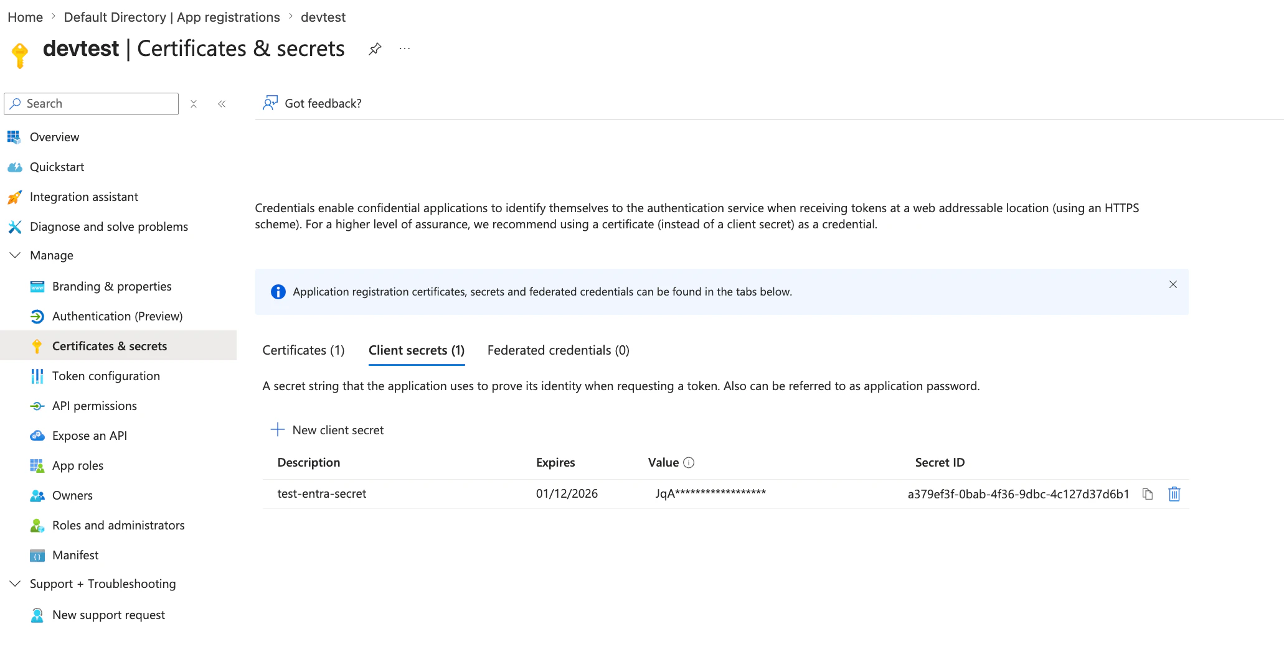Click API permissions icon

37,406
